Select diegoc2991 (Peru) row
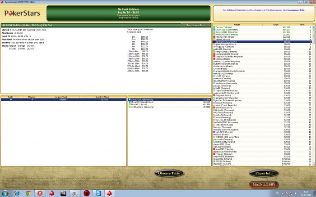 point(262,144)
